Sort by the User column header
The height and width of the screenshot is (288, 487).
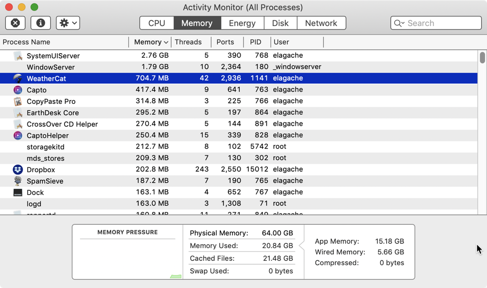pyautogui.click(x=297, y=42)
